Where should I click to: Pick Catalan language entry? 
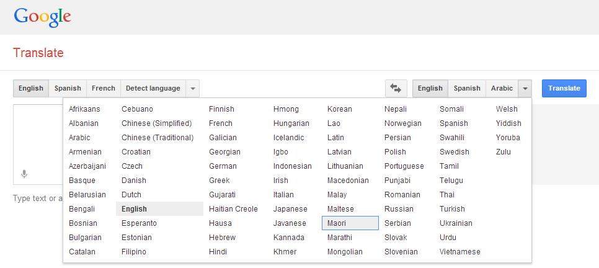82,252
